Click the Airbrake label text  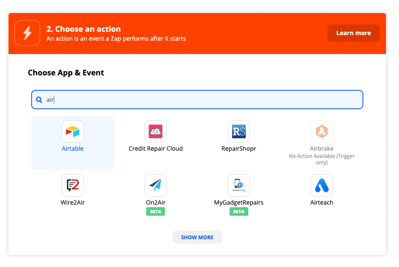(x=322, y=149)
